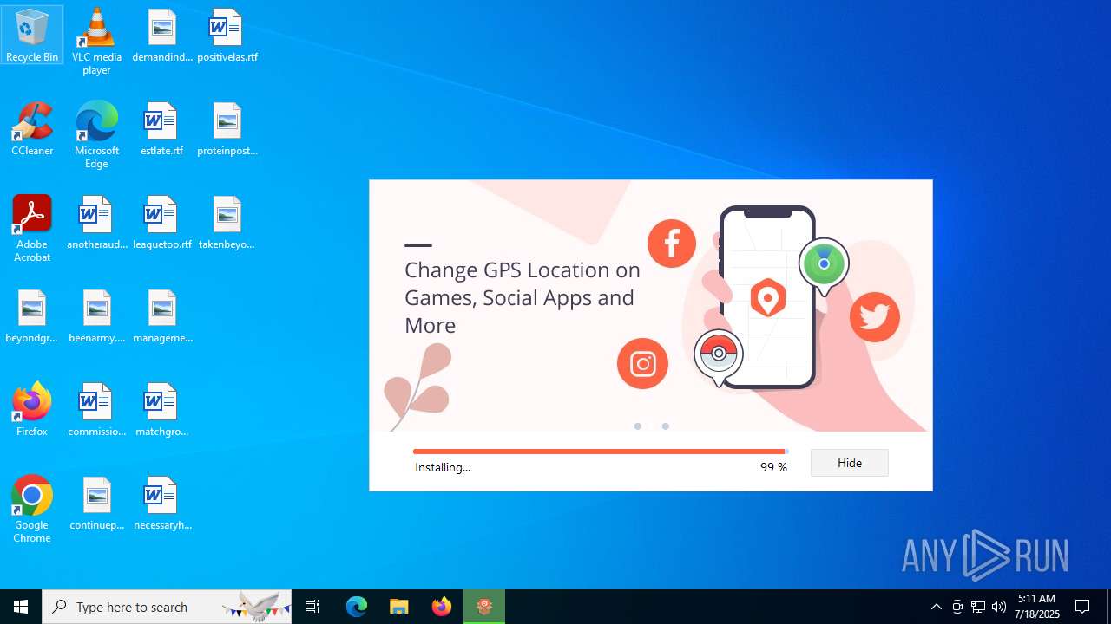Select the second slide indicator dot
Screen dimensions: 1111x624
coord(666,426)
